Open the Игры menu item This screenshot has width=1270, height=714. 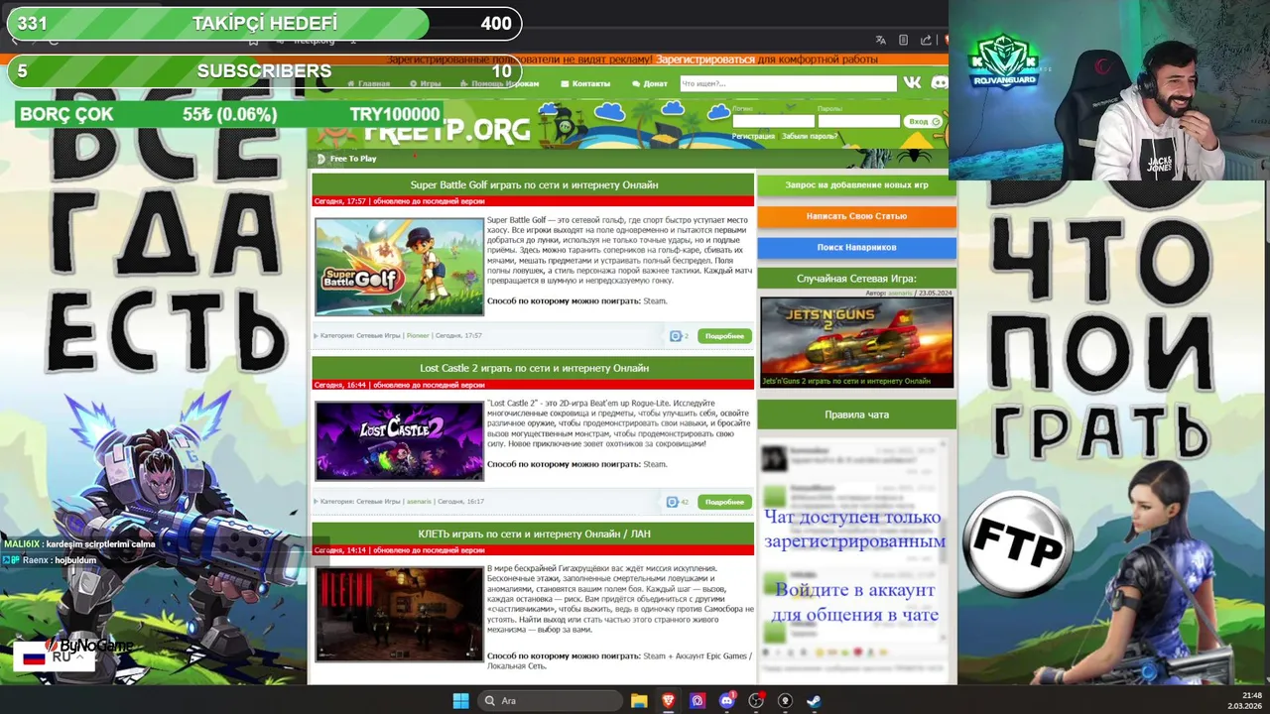[x=425, y=83]
